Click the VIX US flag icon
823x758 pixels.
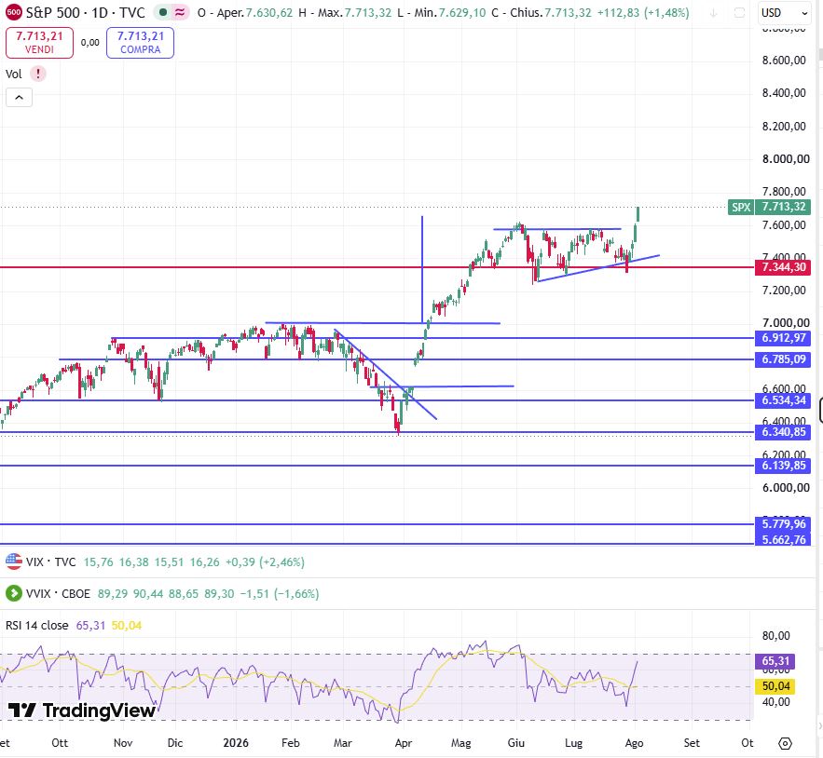click(14, 562)
